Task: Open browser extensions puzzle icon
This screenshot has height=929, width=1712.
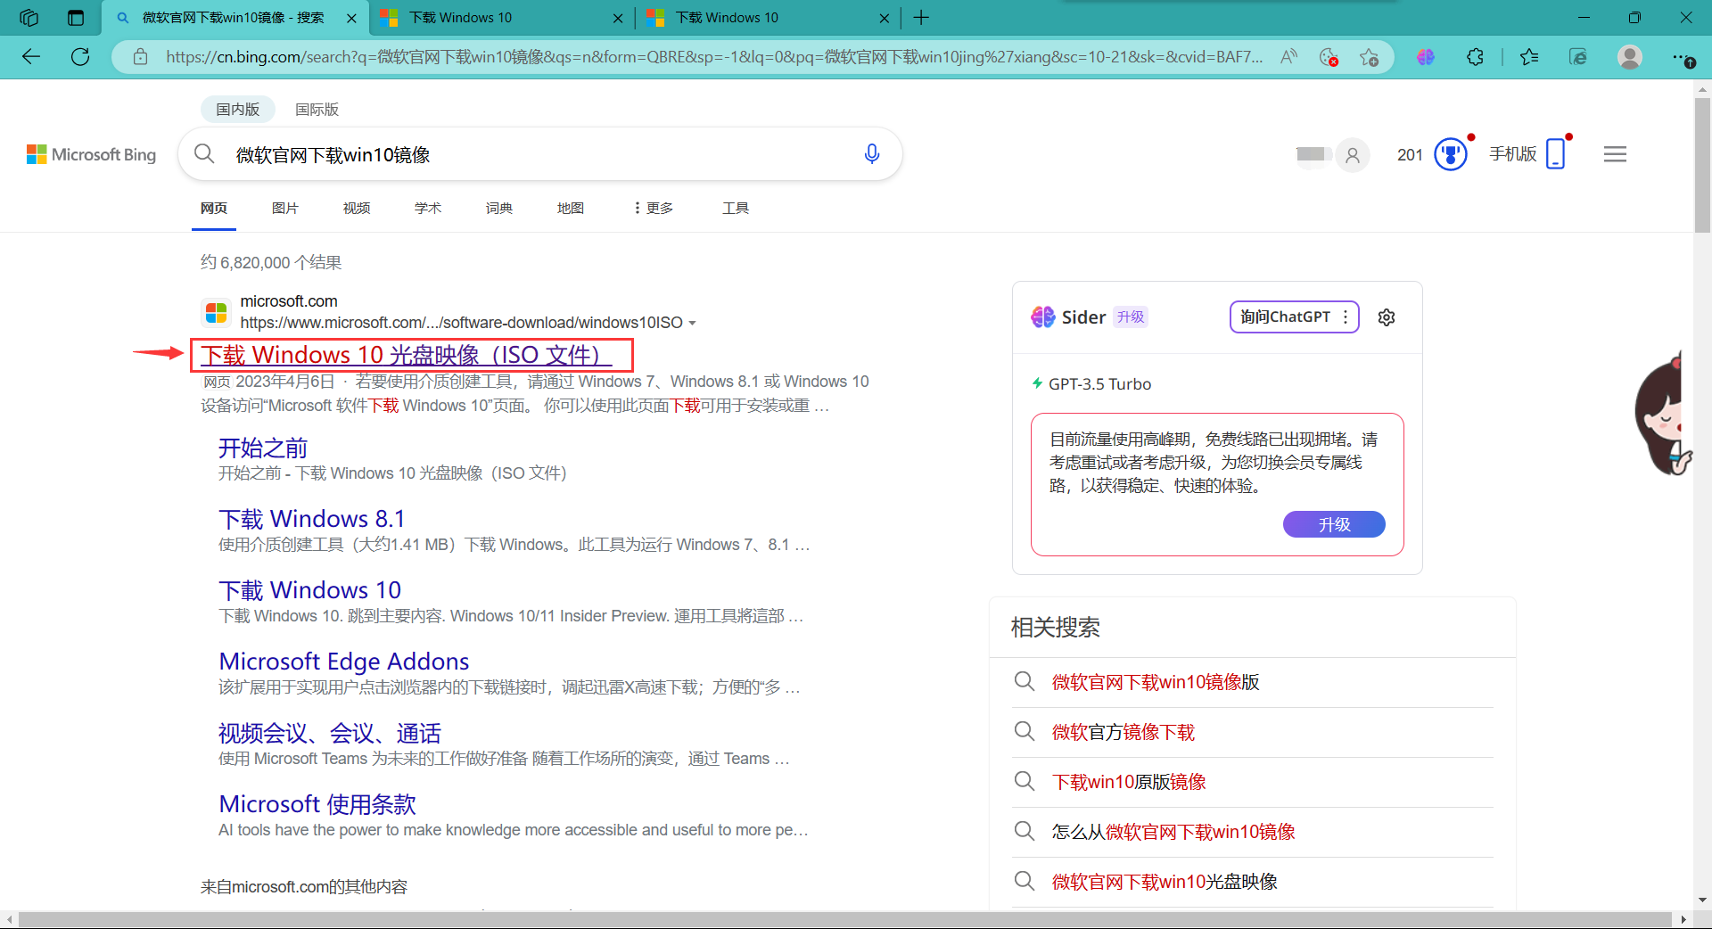Action: (x=1475, y=57)
